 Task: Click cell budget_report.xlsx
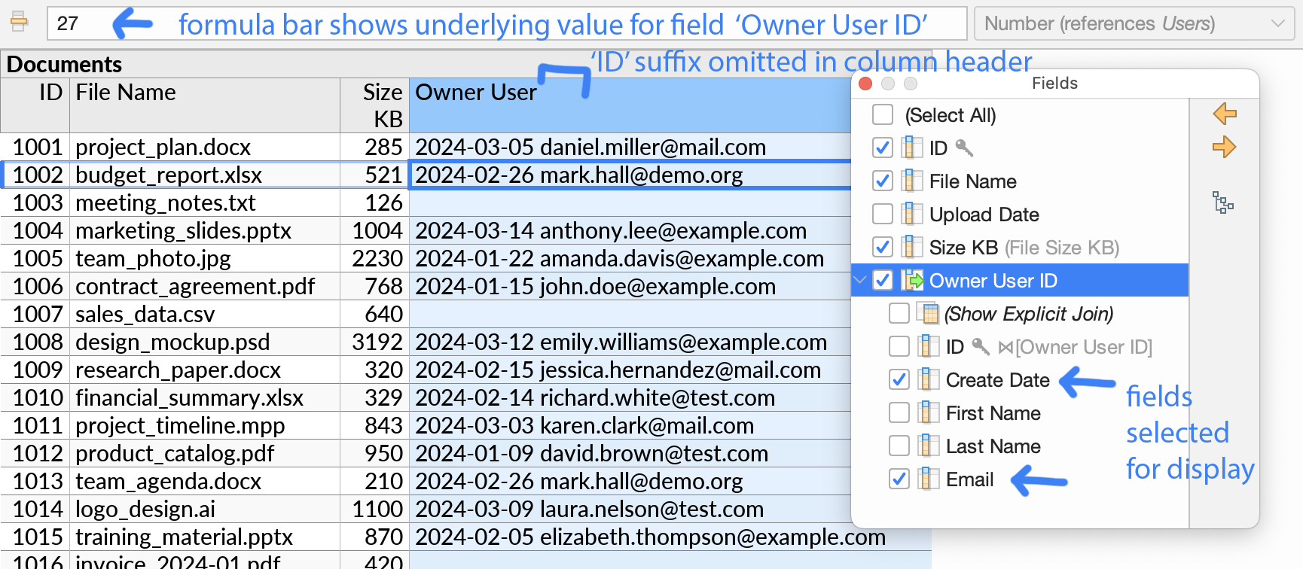pyautogui.click(x=205, y=175)
